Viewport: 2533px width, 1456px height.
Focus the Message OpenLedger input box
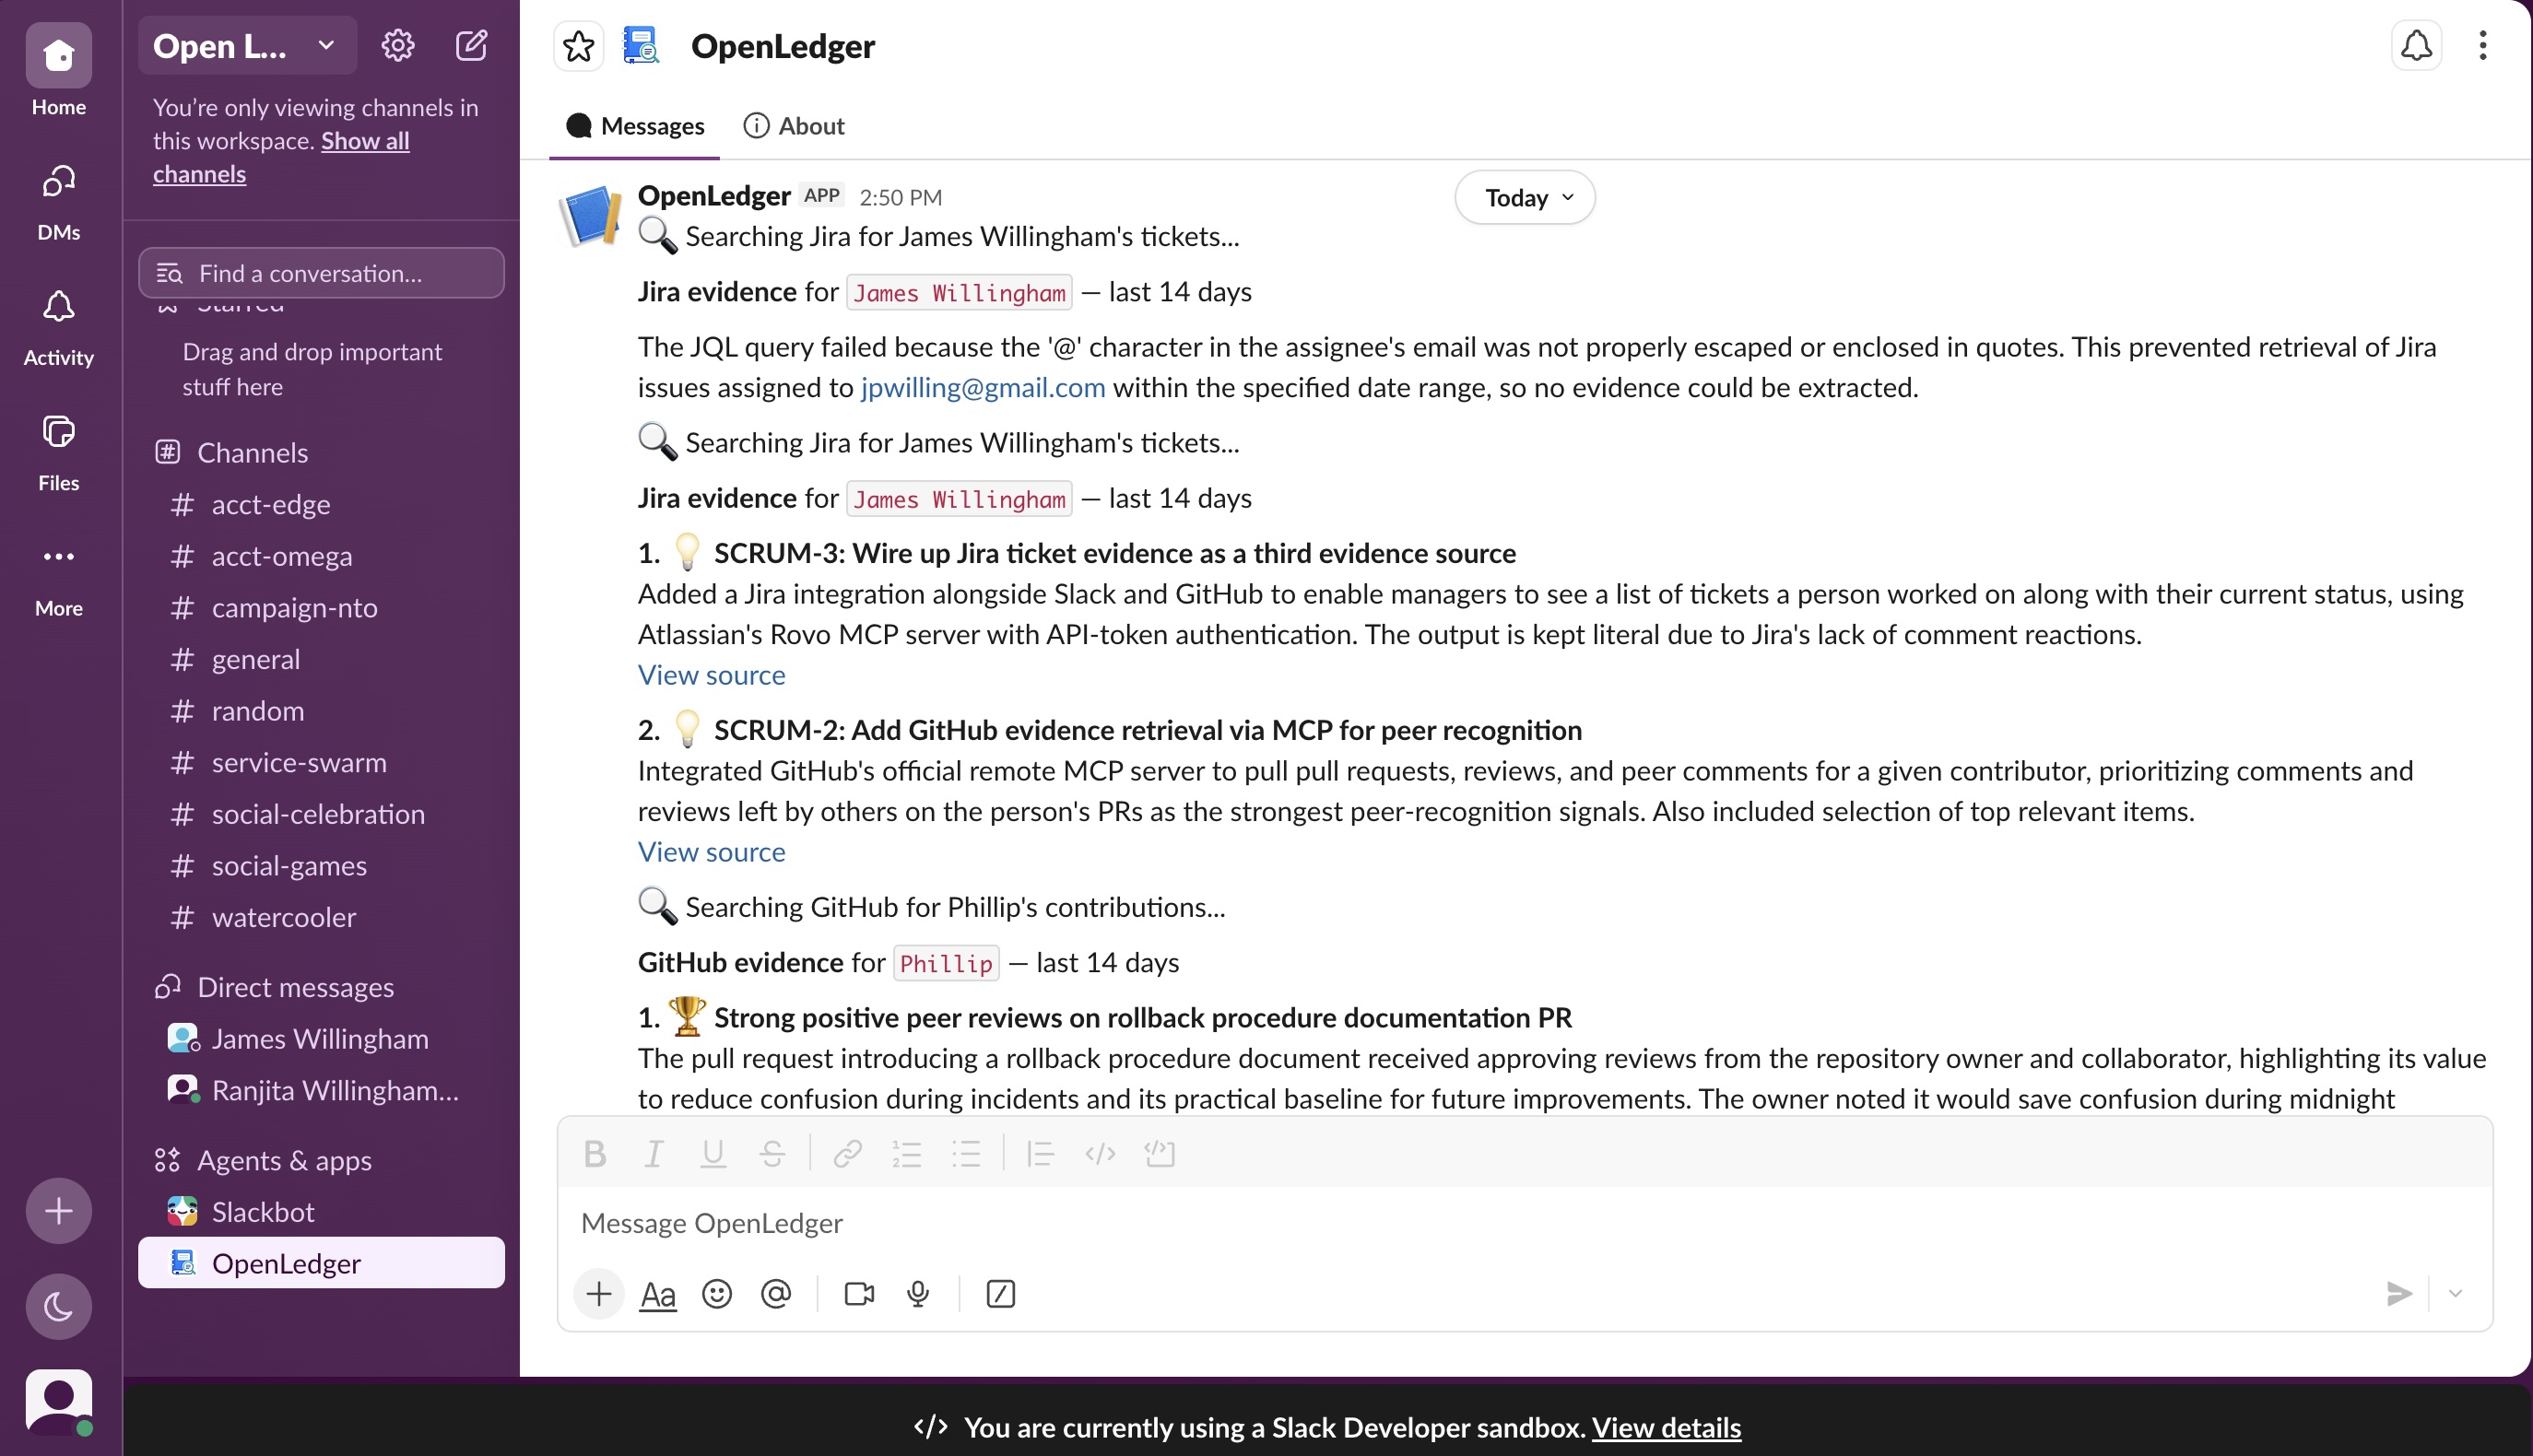click(x=1524, y=1223)
